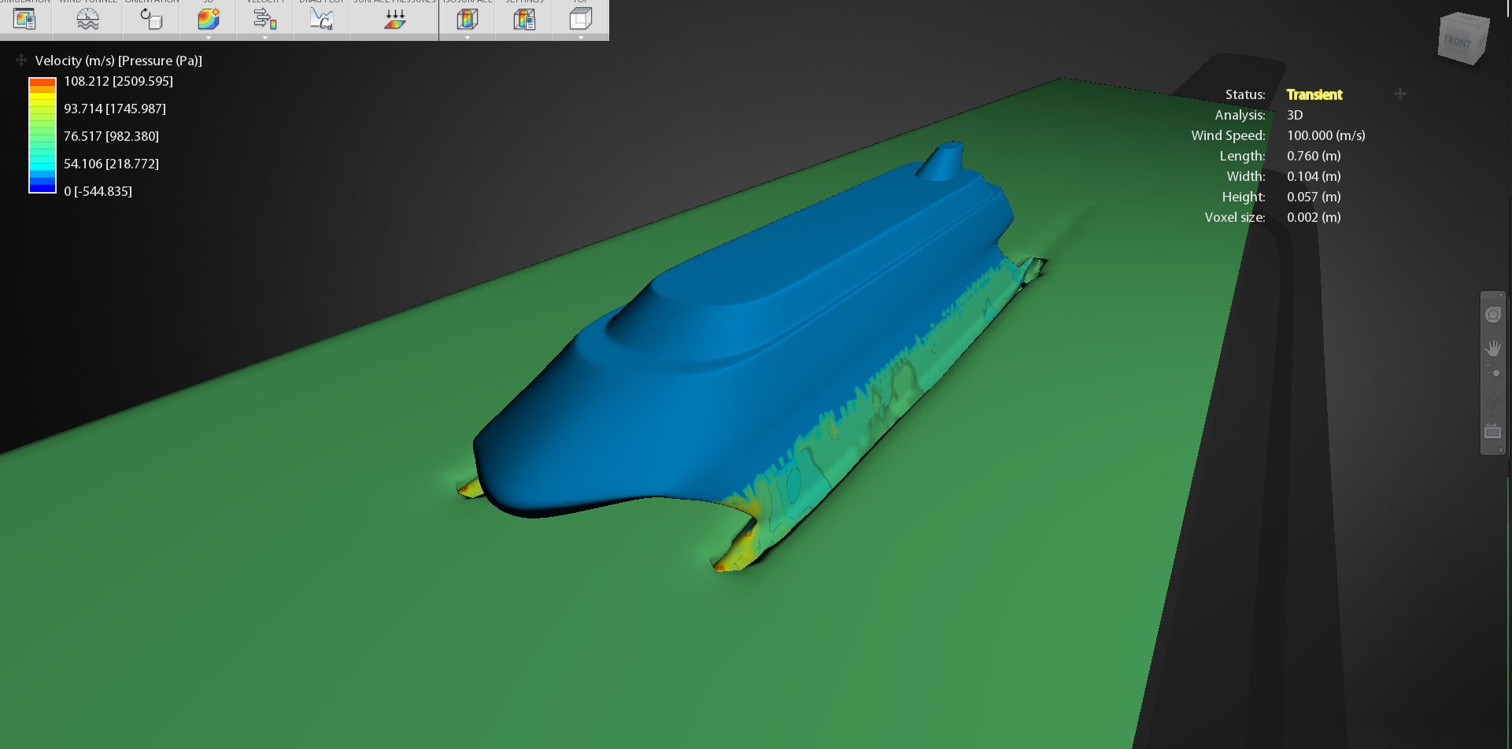Click the Width value '0.104 (m)'

[x=1314, y=176]
